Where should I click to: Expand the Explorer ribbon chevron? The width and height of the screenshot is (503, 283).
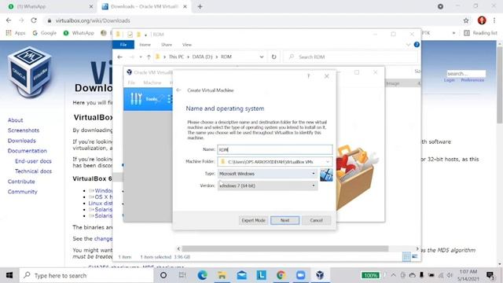click(408, 45)
